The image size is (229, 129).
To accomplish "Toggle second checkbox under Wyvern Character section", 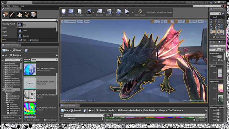I will [218, 114].
